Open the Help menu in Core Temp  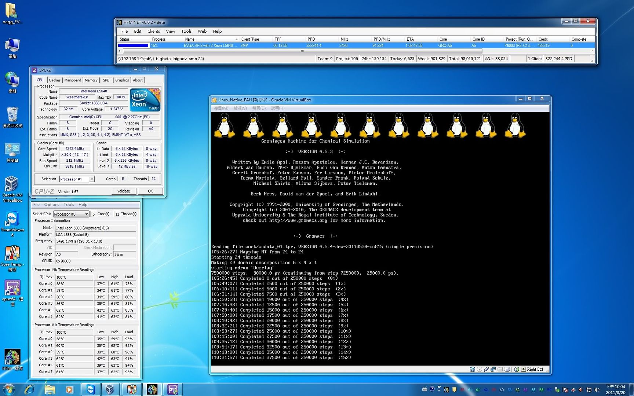pyautogui.click(x=83, y=205)
